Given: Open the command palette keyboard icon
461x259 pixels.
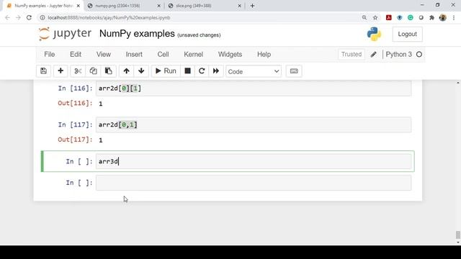Looking at the screenshot, I should click(x=294, y=71).
